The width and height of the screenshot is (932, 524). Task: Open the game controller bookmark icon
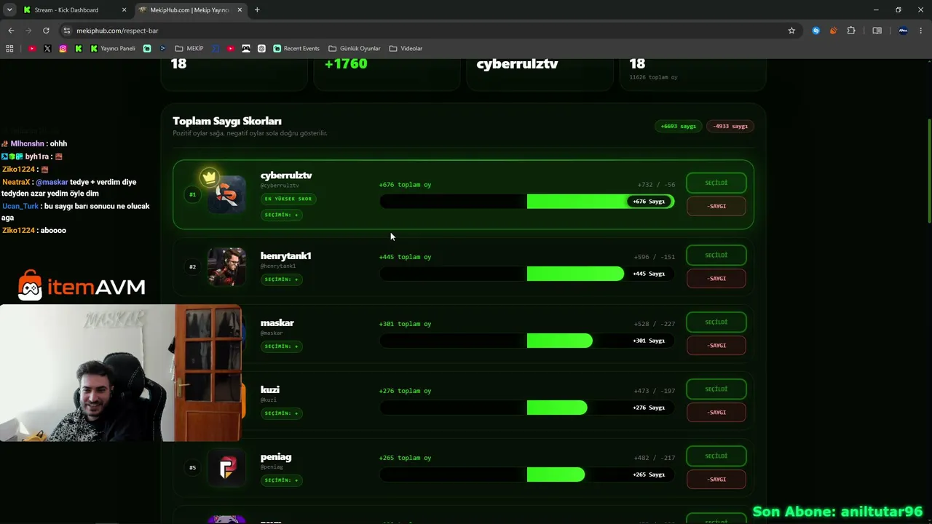(x=246, y=49)
